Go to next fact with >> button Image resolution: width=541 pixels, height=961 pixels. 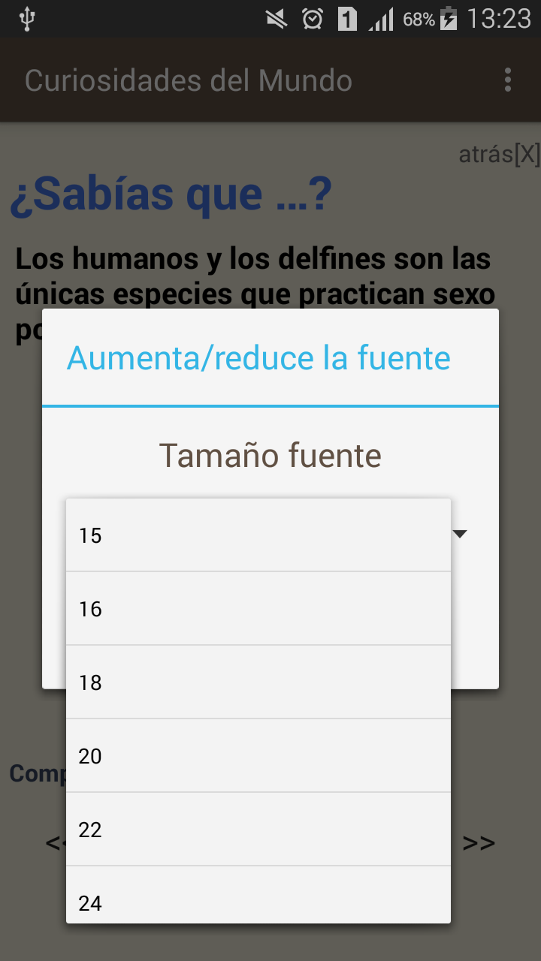point(479,842)
